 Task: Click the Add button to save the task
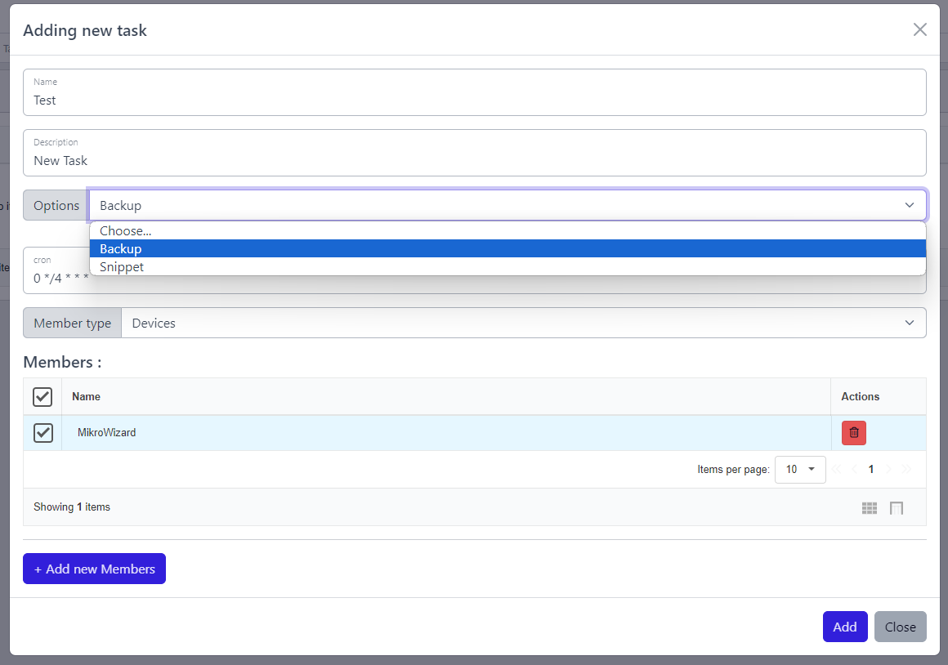pos(845,627)
